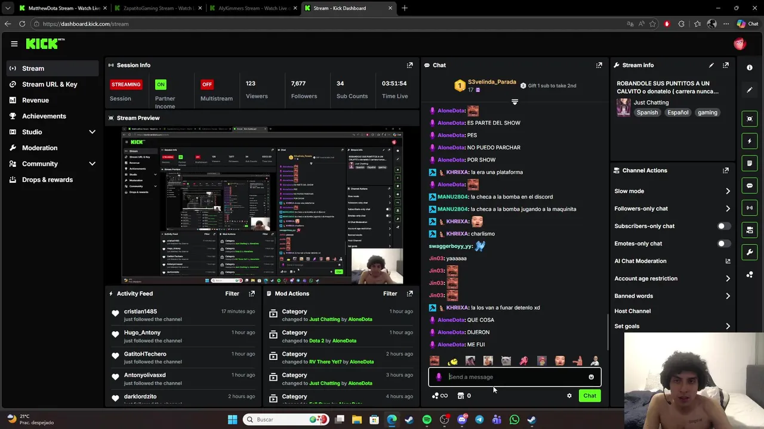Open Stream URL & Key page
764x429 pixels.
point(53,84)
